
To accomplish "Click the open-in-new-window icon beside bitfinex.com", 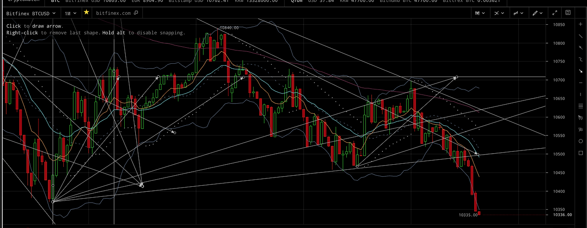I will point(136,13).
